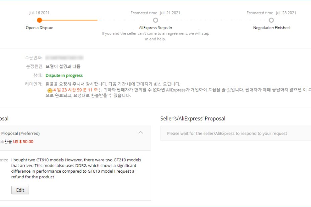The image size is (311, 207).
Task: Click the 'Negotiation Finished' step label
Action: [x=271, y=28]
